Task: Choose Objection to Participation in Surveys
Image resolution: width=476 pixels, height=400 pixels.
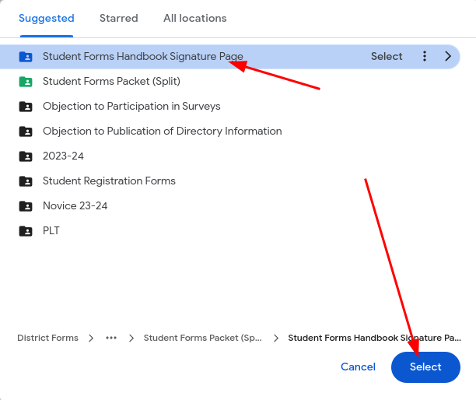Action: pyautogui.click(x=131, y=107)
